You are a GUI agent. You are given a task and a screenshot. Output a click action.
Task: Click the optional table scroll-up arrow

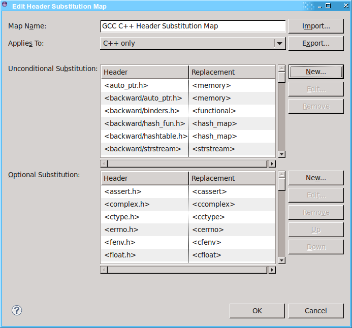[x=281, y=174]
